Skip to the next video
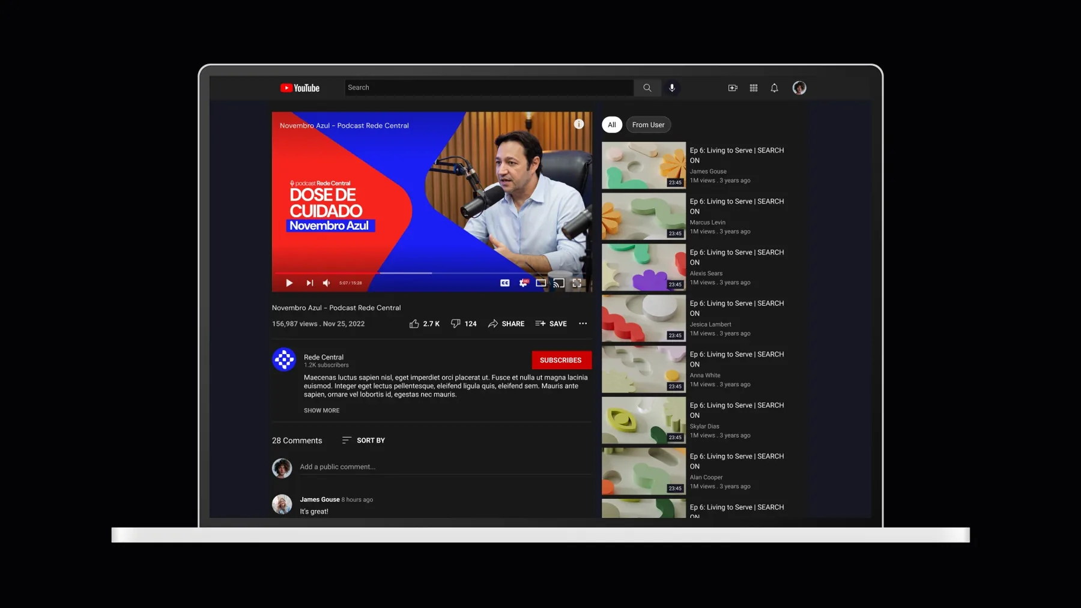Screen dimensions: 1081x608 click(309, 283)
